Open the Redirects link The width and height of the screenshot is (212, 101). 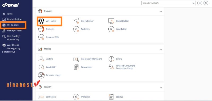click(85, 29)
